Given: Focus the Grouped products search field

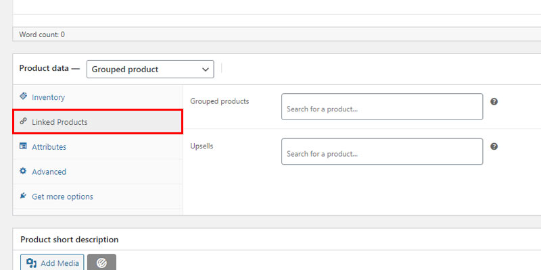Looking at the screenshot, I should (382, 107).
